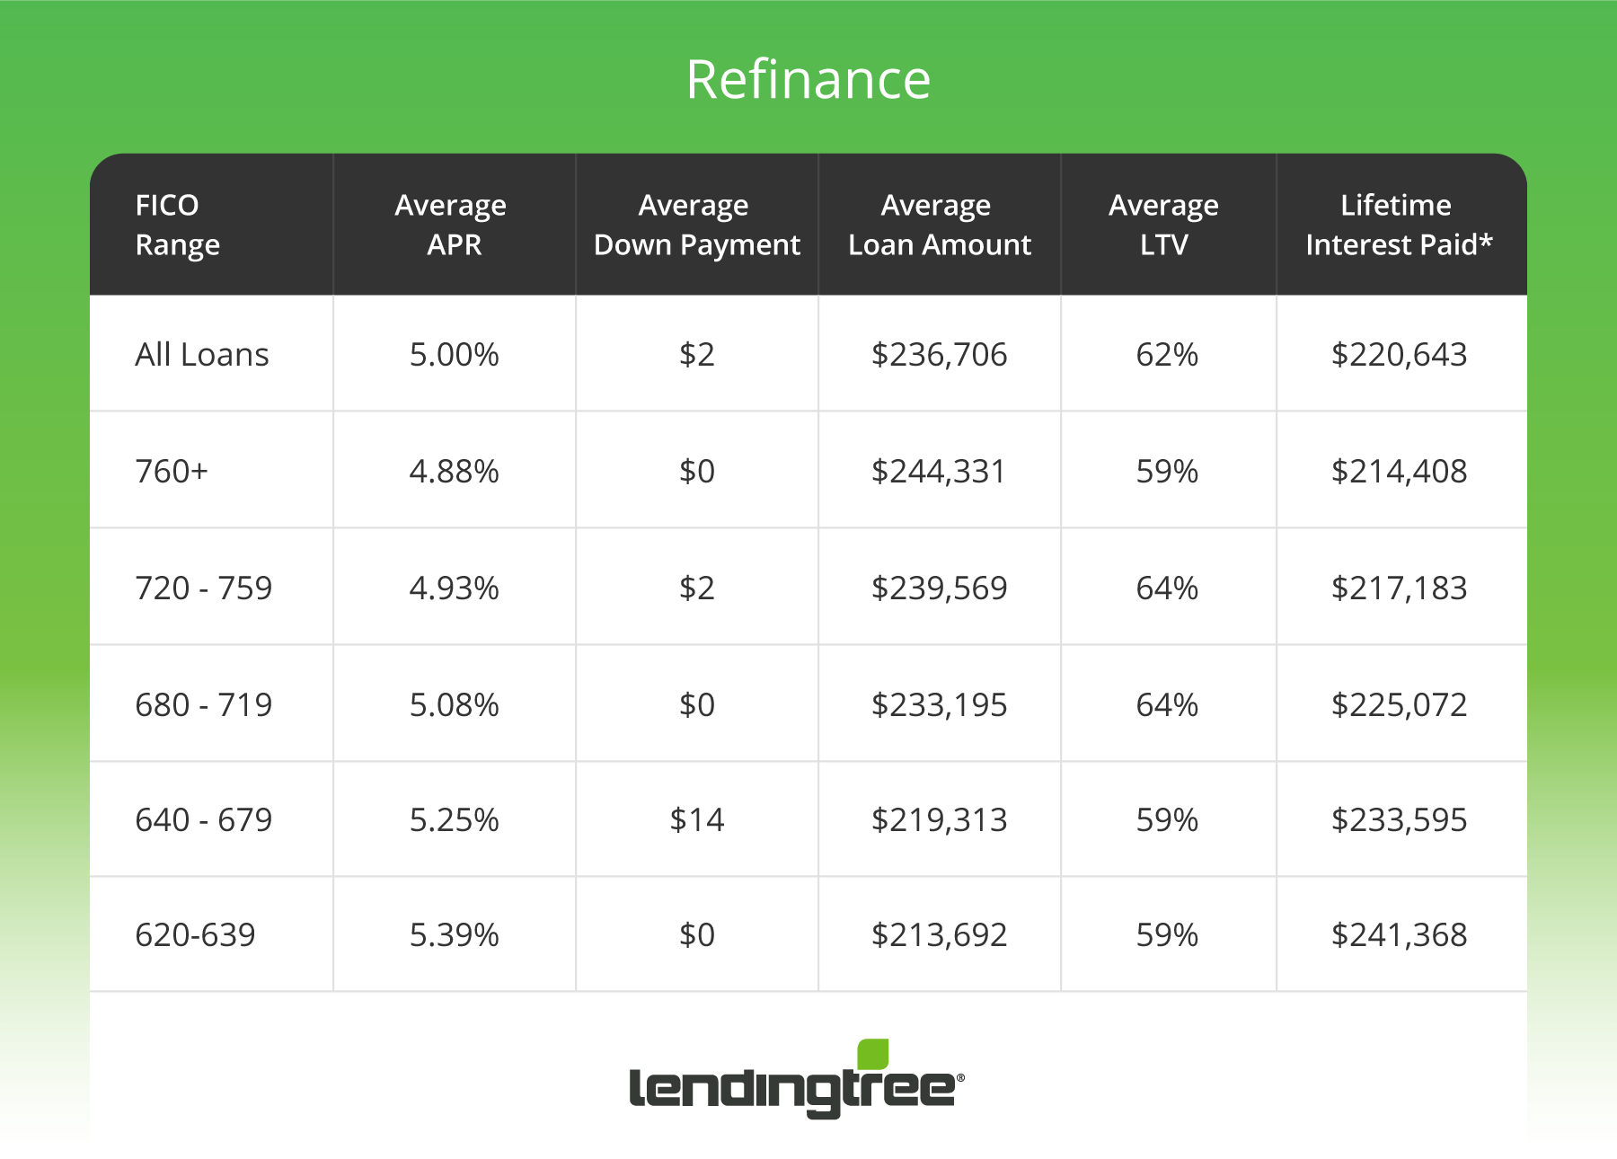1617x1159 pixels.
Task: Select the Average APR column header
Action: [x=453, y=225]
